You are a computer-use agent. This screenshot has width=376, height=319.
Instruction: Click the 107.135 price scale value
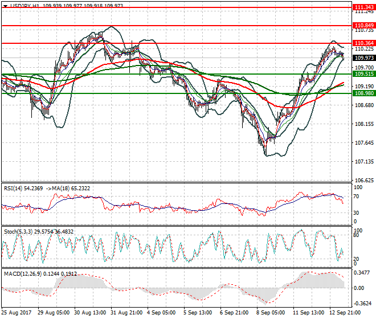(364, 162)
